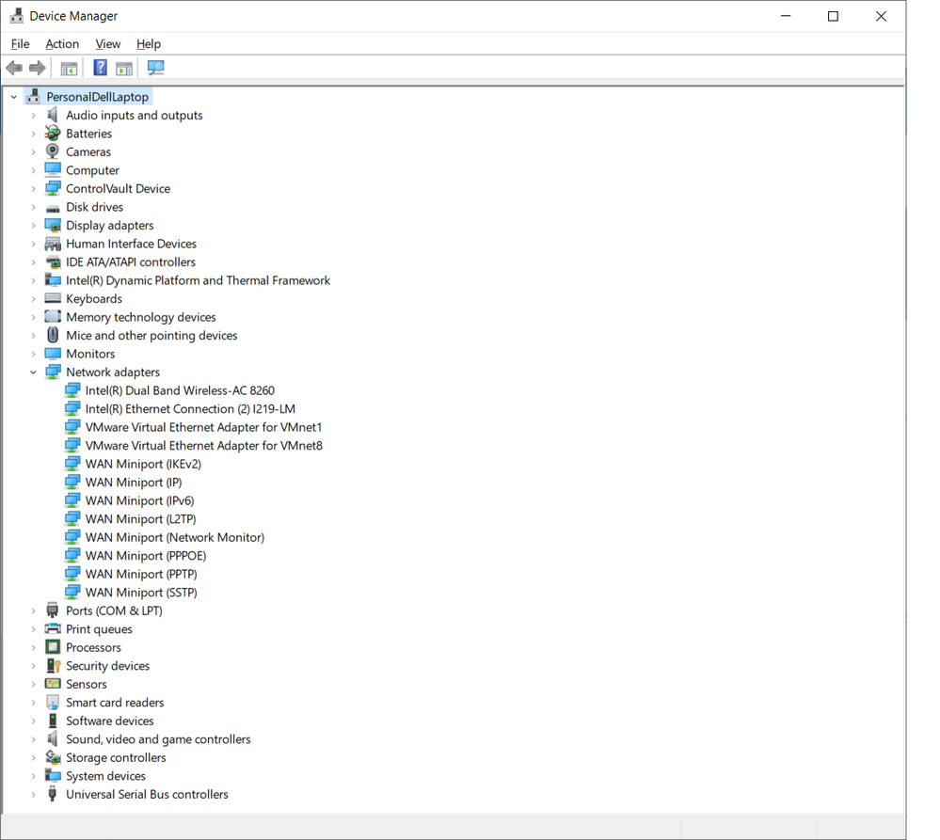Open the Help menu
The height and width of the screenshot is (840, 940).
149,43
